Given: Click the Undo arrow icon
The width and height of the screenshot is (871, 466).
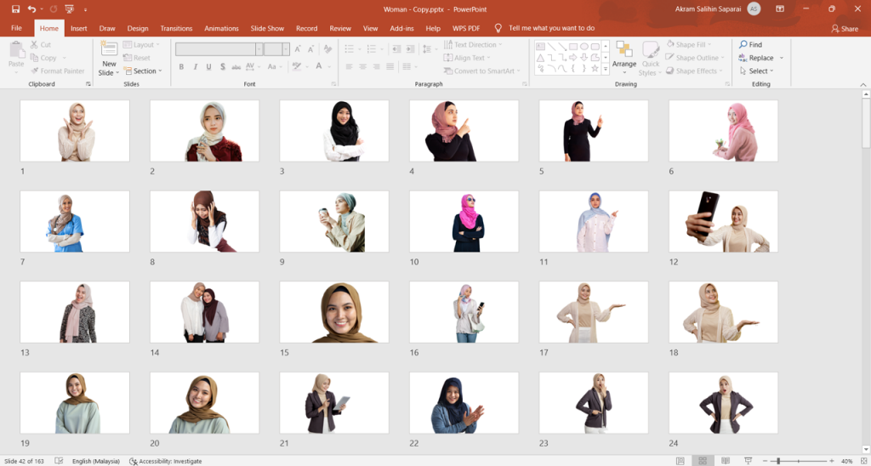Looking at the screenshot, I should 31,9.
